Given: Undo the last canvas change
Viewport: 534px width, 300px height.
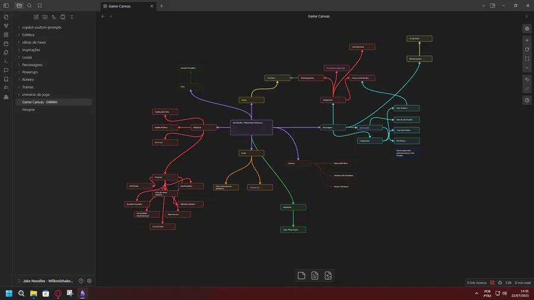Looking at the screenshot, I should click(527, 79).
